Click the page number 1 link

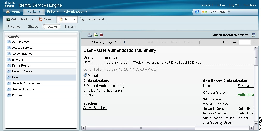tap(124, 42)
